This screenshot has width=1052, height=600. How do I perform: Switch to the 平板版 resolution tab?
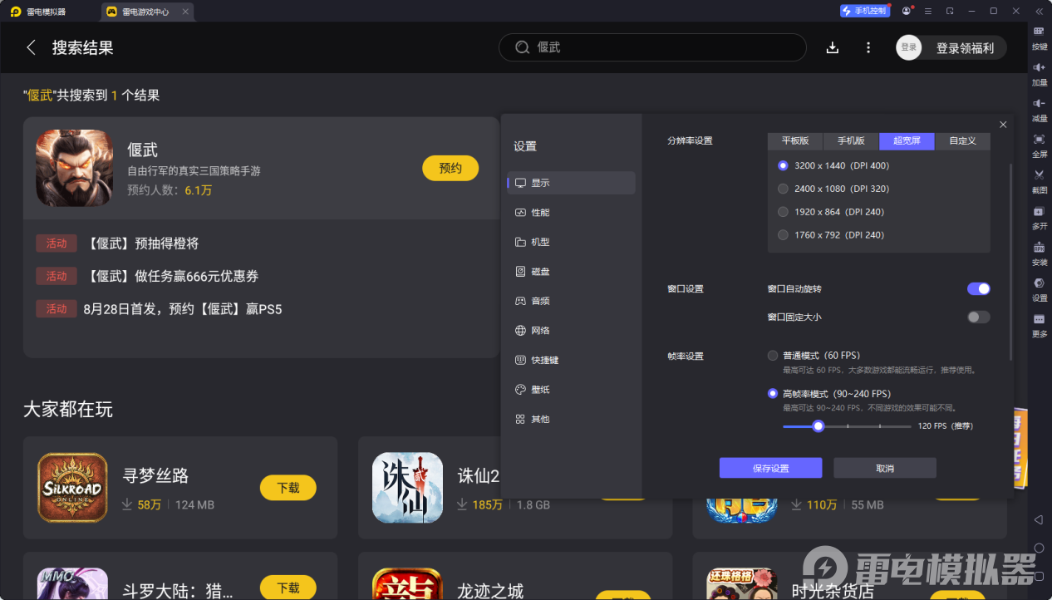[795, 140]
